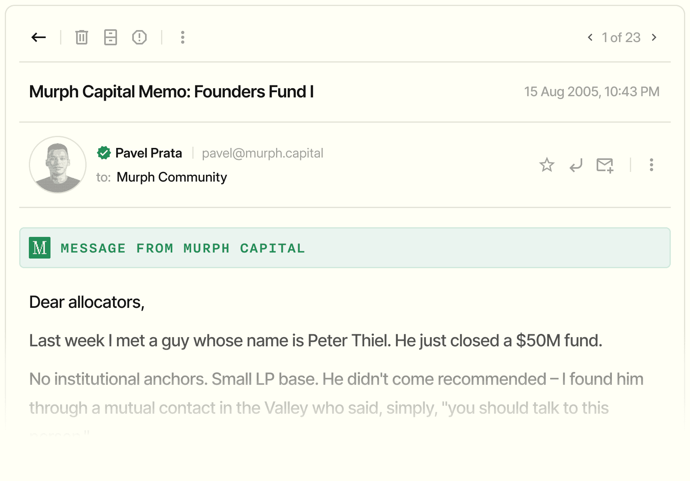Viewport: 690px width, 481px height.
Task: Expand Murph Community recipient details
Action: pos(171,177)
